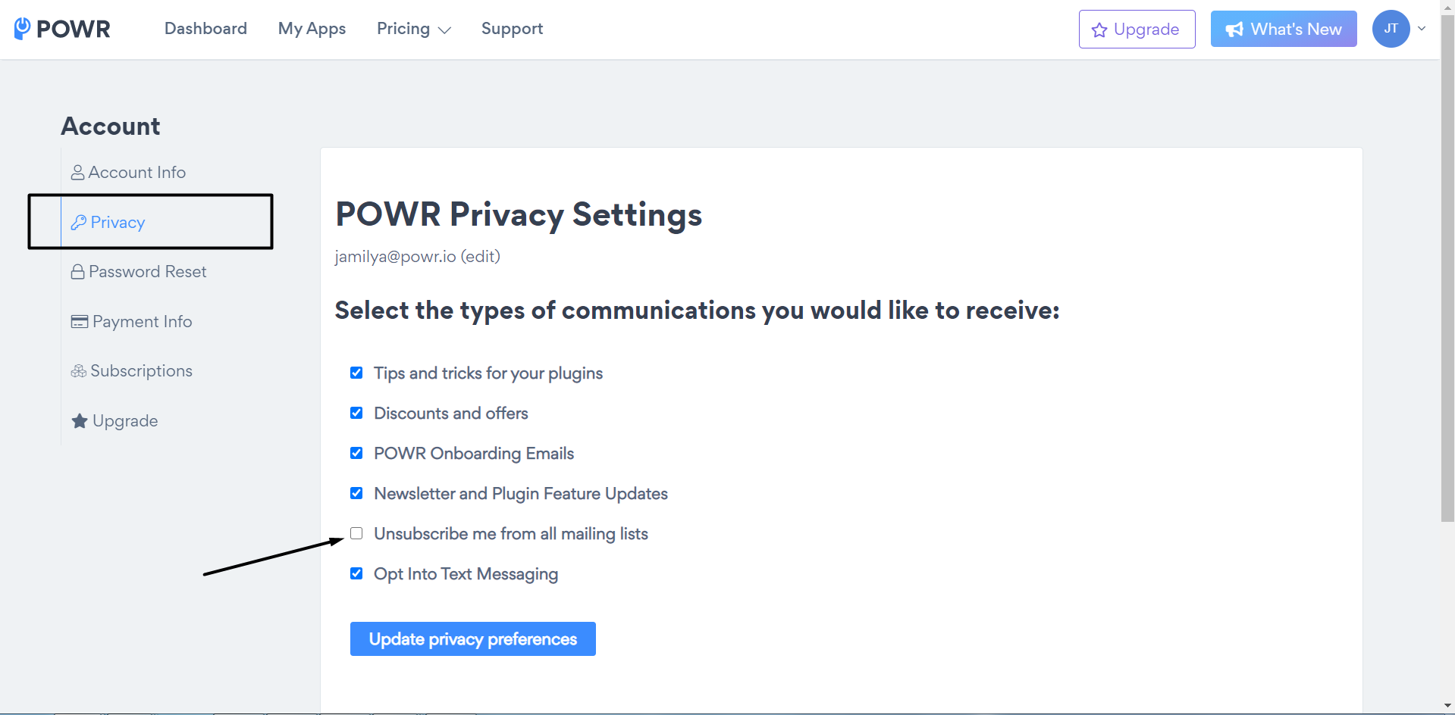Click the page vertical scrollbar thumb

(x=1447, y=268)
